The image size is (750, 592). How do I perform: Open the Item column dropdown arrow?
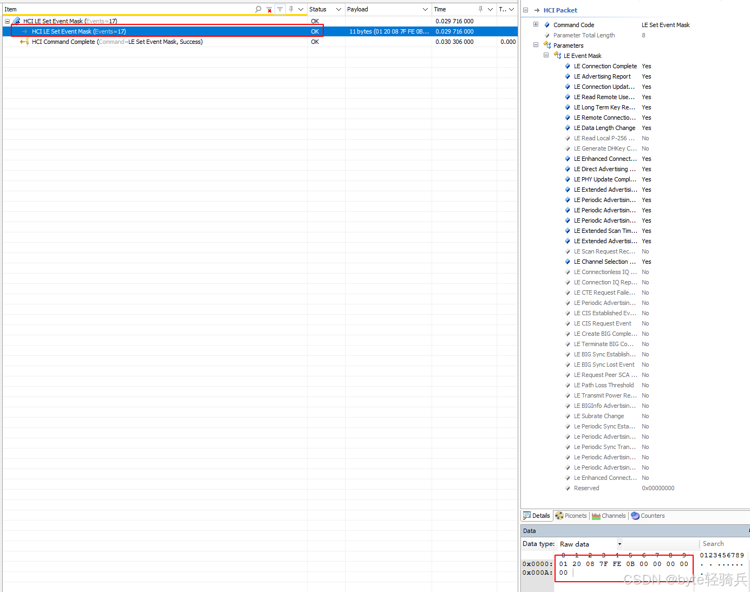301,9
